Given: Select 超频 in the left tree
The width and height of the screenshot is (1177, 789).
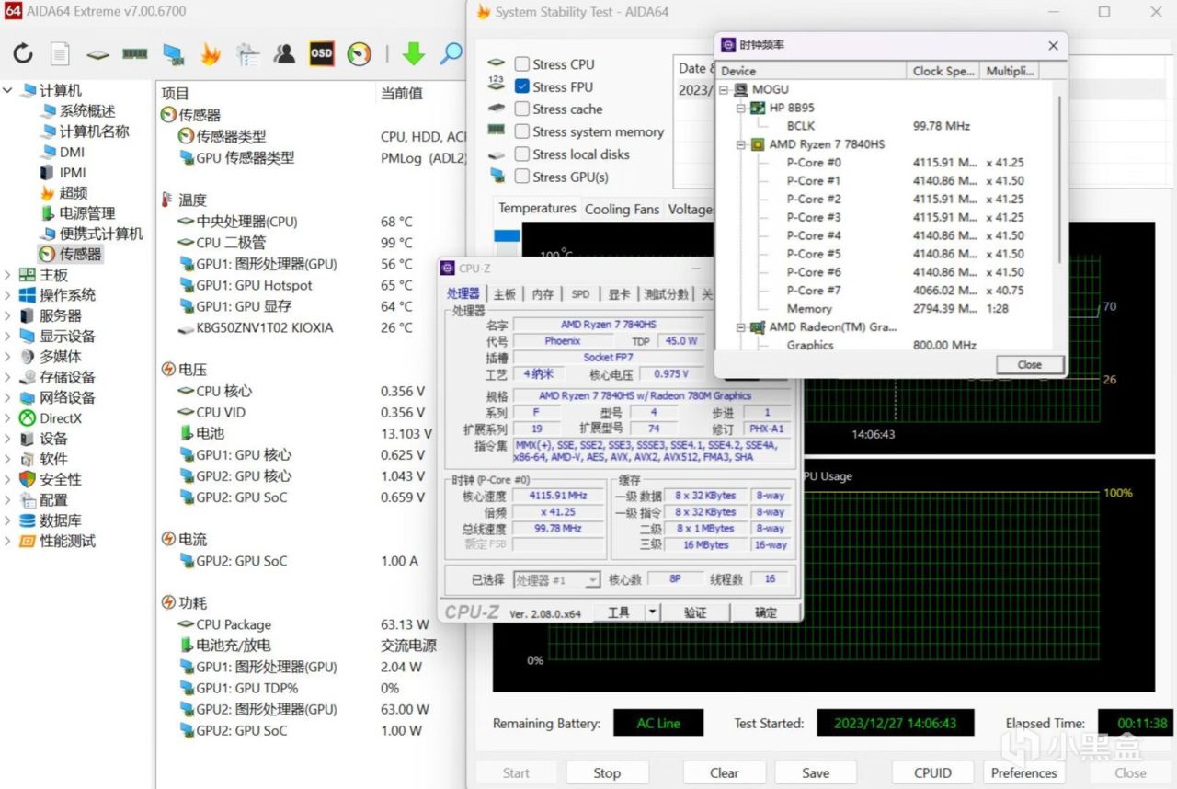Looking at the screenshot, I should [73, 193].
